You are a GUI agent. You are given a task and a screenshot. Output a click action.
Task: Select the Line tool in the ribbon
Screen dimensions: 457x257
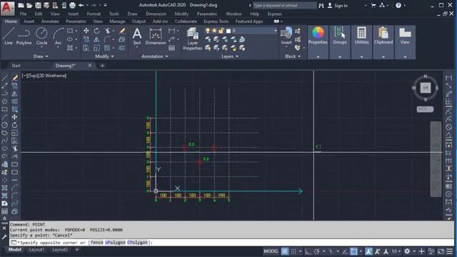click(x=9, y=36)
